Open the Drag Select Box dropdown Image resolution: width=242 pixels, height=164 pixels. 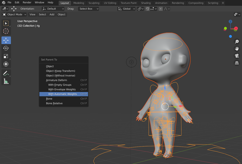click(88, 9)
